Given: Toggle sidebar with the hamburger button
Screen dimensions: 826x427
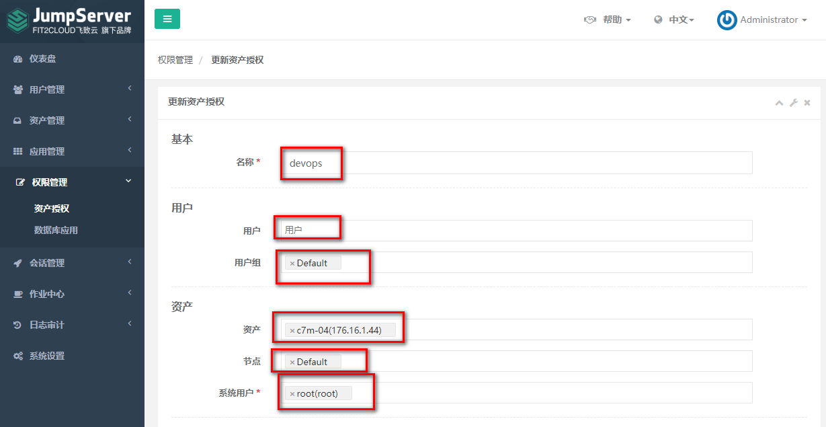Looking at the screenshot, I should 167,19.
